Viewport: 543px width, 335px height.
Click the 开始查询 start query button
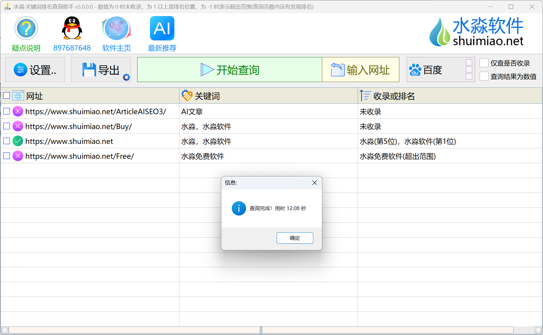pos(229,70)
